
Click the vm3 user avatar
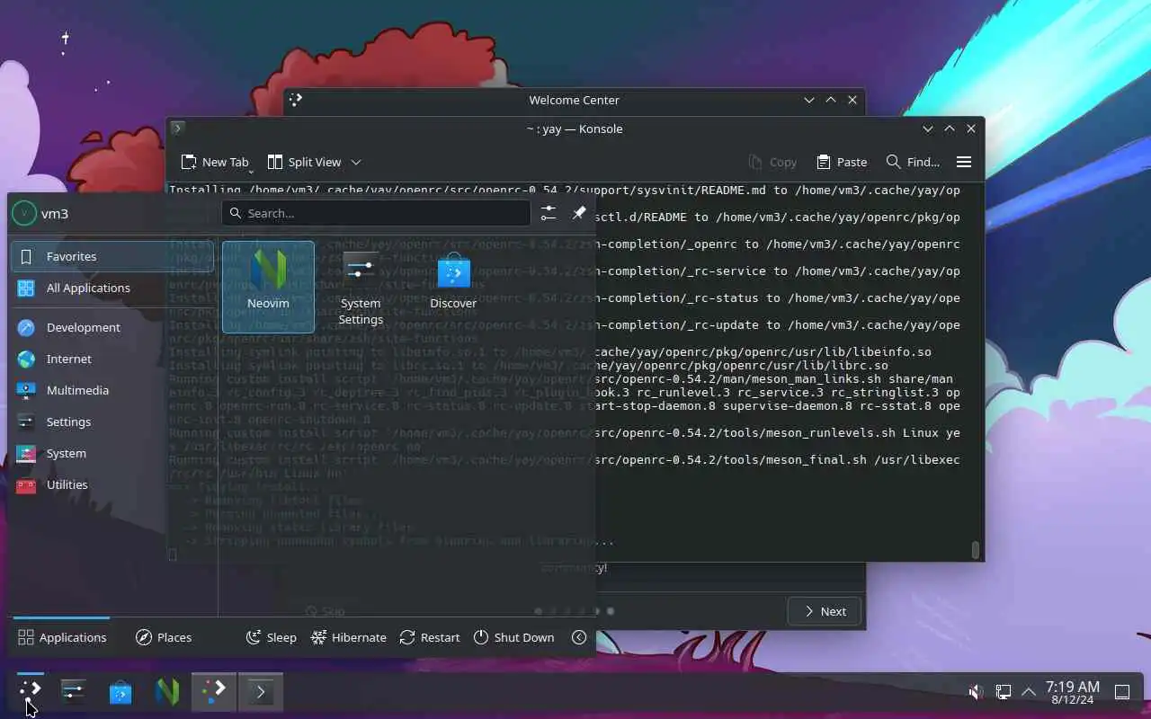(x=24, y=213)
